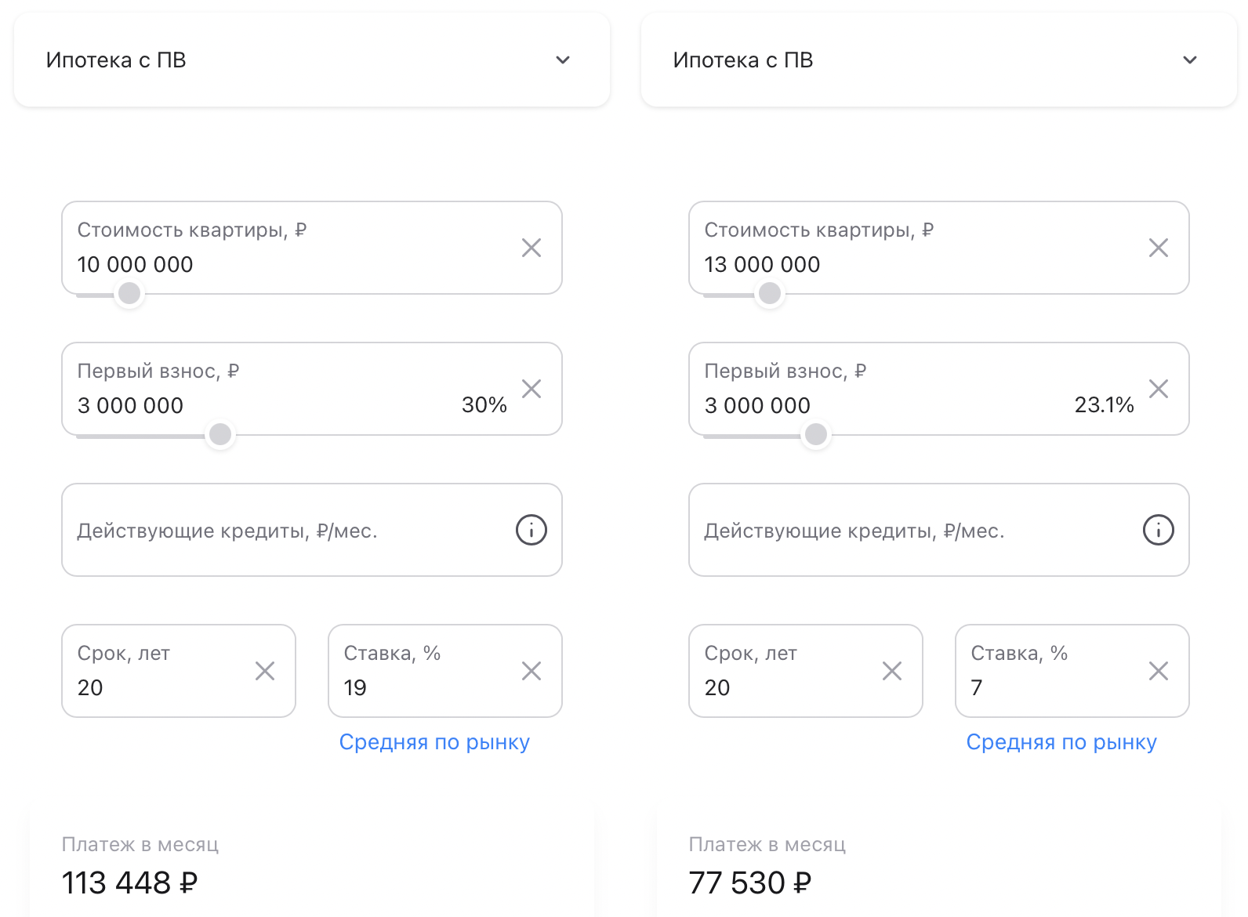Clear right down payment with 23.1%
Screen dimensions: 1248x917
[1159, 390]
